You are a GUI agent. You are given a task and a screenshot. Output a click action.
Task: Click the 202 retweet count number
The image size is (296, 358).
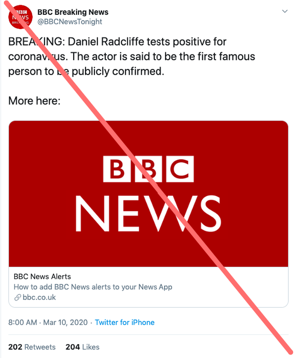(x=15, y=347)
